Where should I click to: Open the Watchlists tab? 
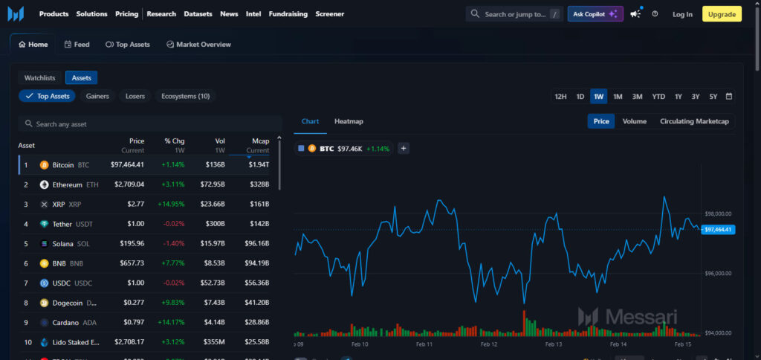click(40, 78)
